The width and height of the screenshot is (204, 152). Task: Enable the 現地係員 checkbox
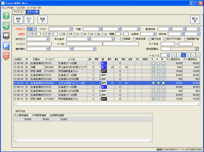pyautogui.click(x=134, y=39)
